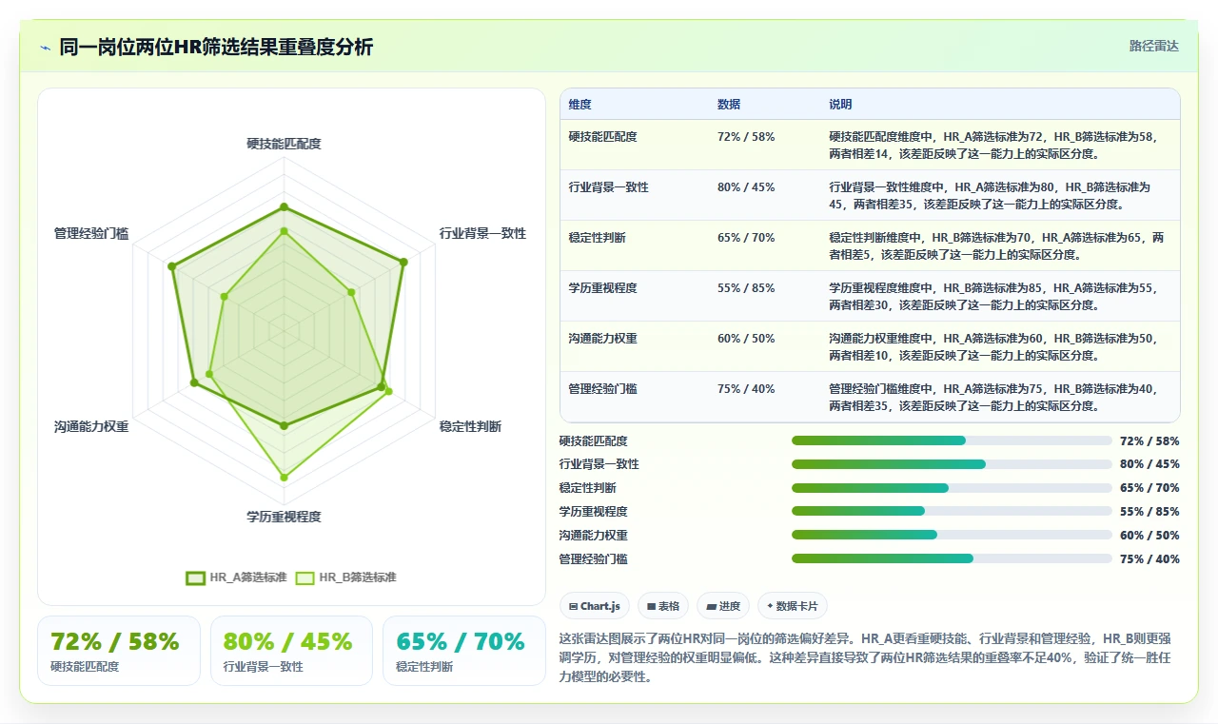This screenshot has height=724, width=1218.
Task: Click the pulse icon beside the page title
Action: pos(45,47)
